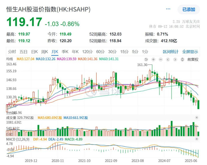Select the 年K chart tab
Image resolution: width=207 pixels, height=165 pixels.
[75, 52]
